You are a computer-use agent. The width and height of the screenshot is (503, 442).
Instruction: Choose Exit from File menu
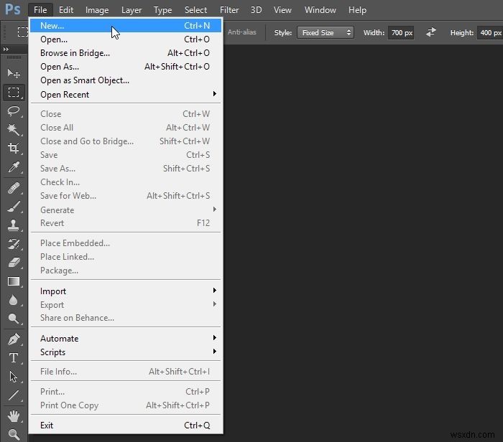point(126,425)
